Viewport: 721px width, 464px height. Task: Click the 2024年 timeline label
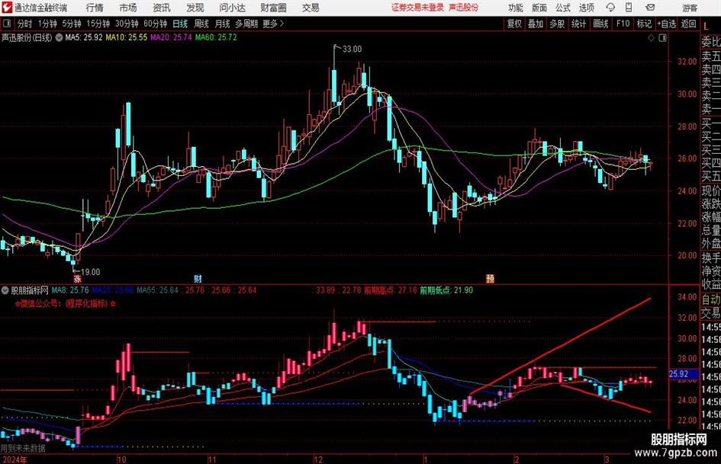[14, 459]
